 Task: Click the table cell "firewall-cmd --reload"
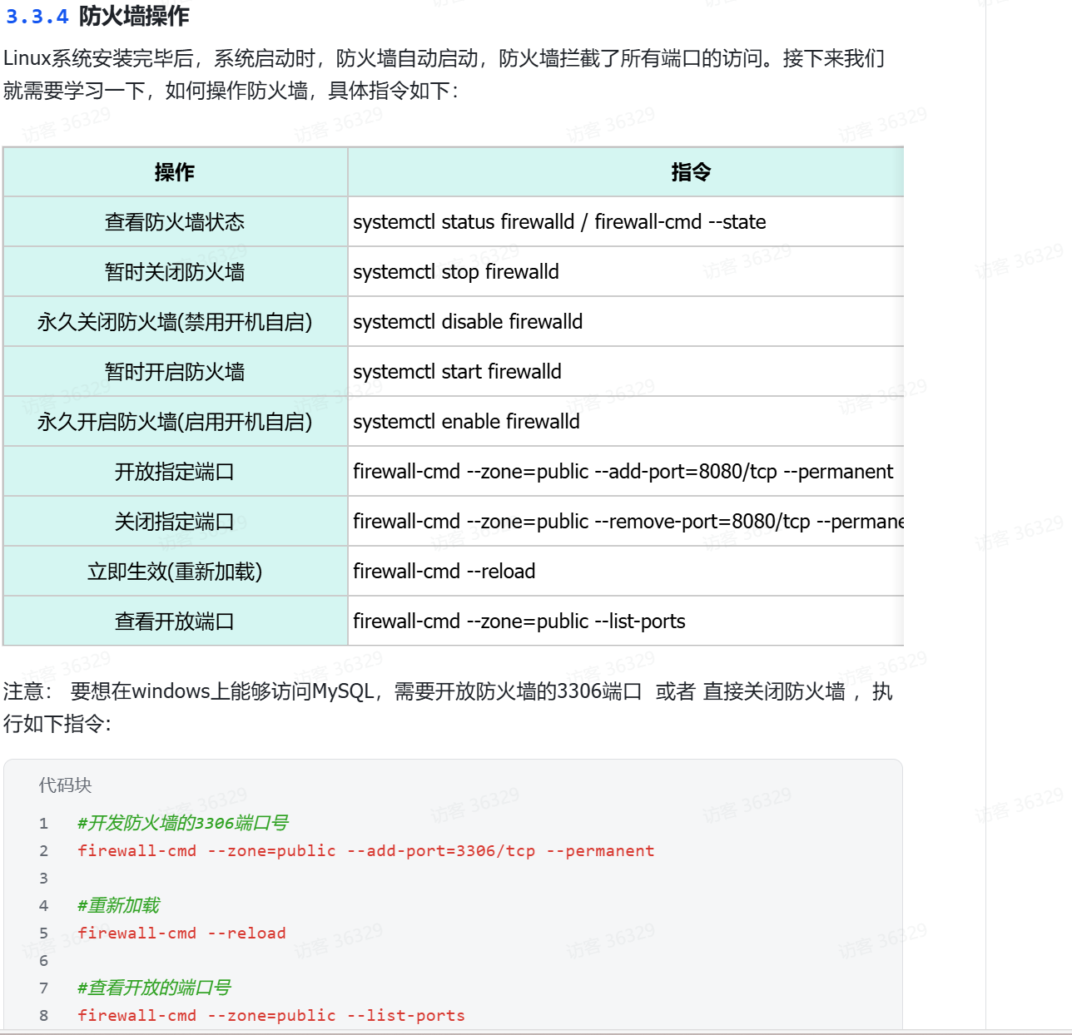(x=625, y=572)
